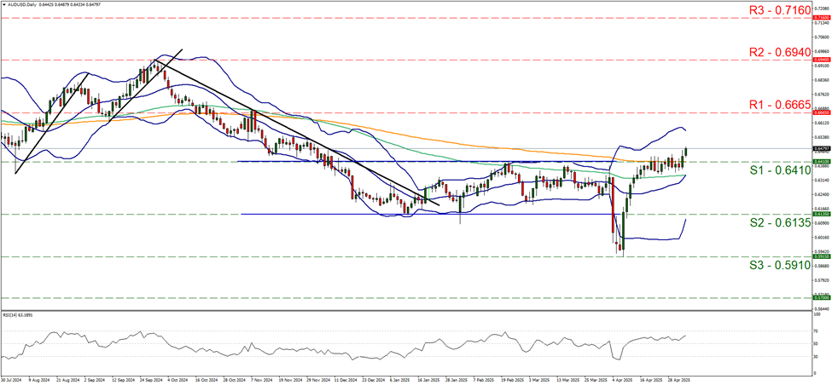Click the latest green candlestick on the chart
The image size is (832, 385).
click(685, 153)
